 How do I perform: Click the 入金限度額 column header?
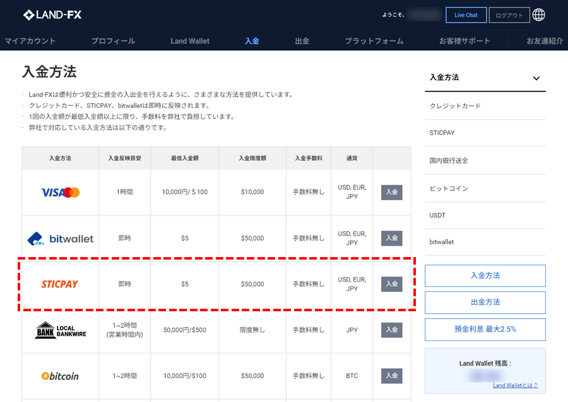(x=252, y=158)
